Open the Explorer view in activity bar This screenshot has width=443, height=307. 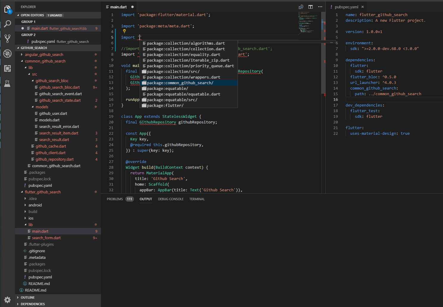pos(7,9)
